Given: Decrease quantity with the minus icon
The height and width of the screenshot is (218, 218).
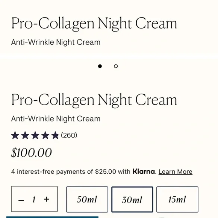Looking at the screenshot, I should (x=21, y=200).
